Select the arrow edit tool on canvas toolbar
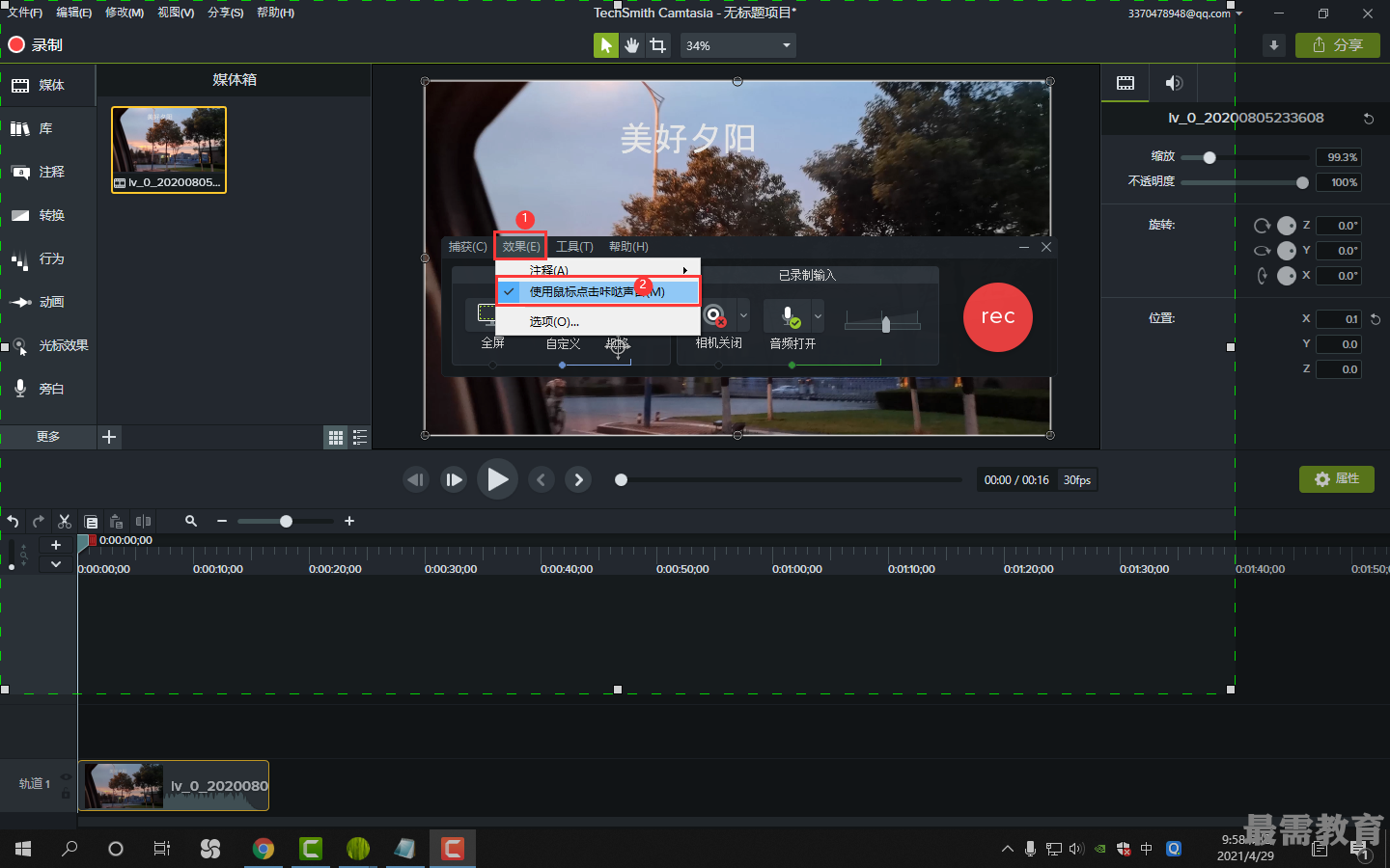This screenshot has width=1390, height=868. coord(605,45)
